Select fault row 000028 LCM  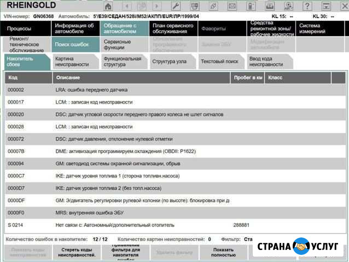point(175,127)
